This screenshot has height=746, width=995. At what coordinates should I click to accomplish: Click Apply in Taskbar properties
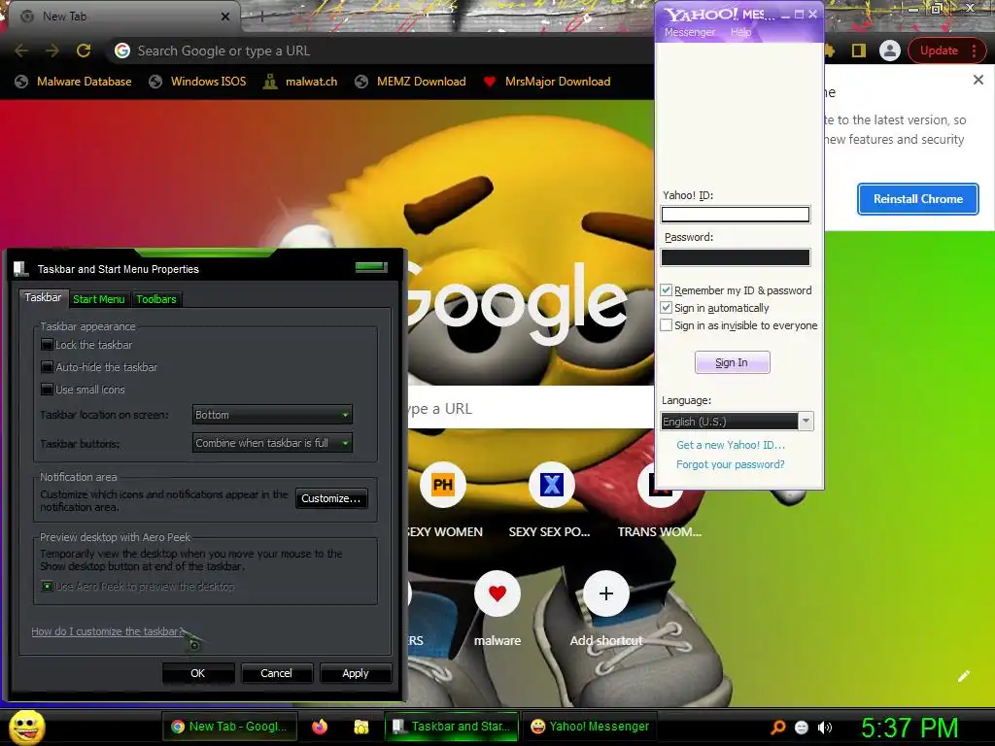(356, 673)
